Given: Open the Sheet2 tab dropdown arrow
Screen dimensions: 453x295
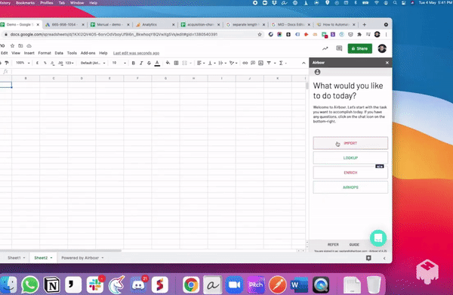Looking at the screenshot, I should coord(51,258).
